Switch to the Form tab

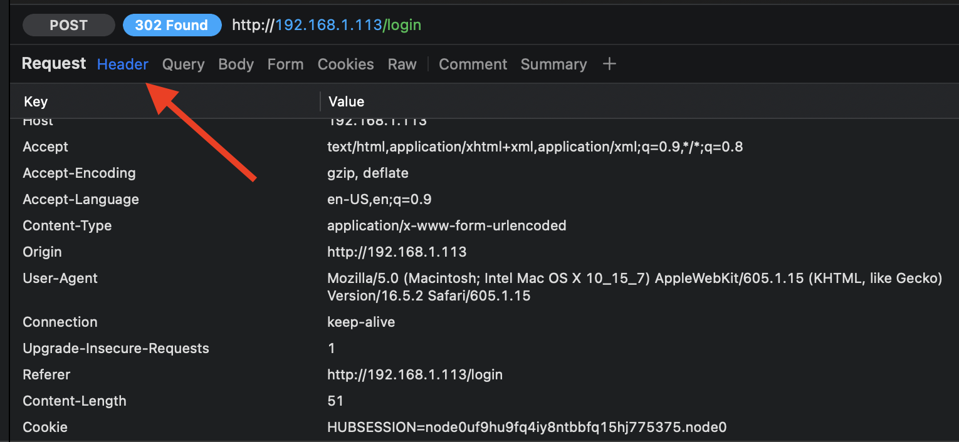tap(285, 63)
